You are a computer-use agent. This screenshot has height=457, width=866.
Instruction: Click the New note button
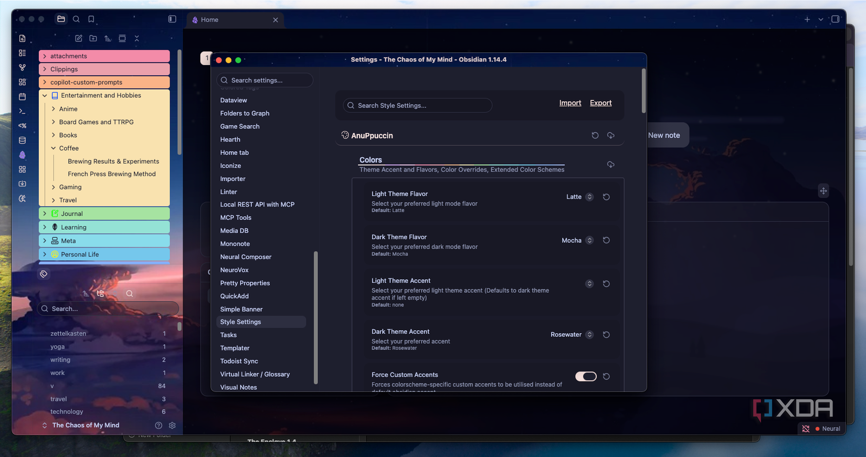tap(664, 135)
